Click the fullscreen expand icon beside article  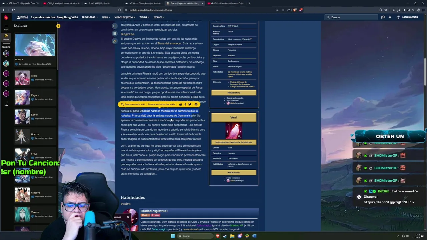click(115, 26)
